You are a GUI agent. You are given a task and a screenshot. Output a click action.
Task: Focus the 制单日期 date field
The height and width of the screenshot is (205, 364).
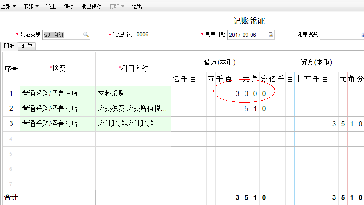248,35
